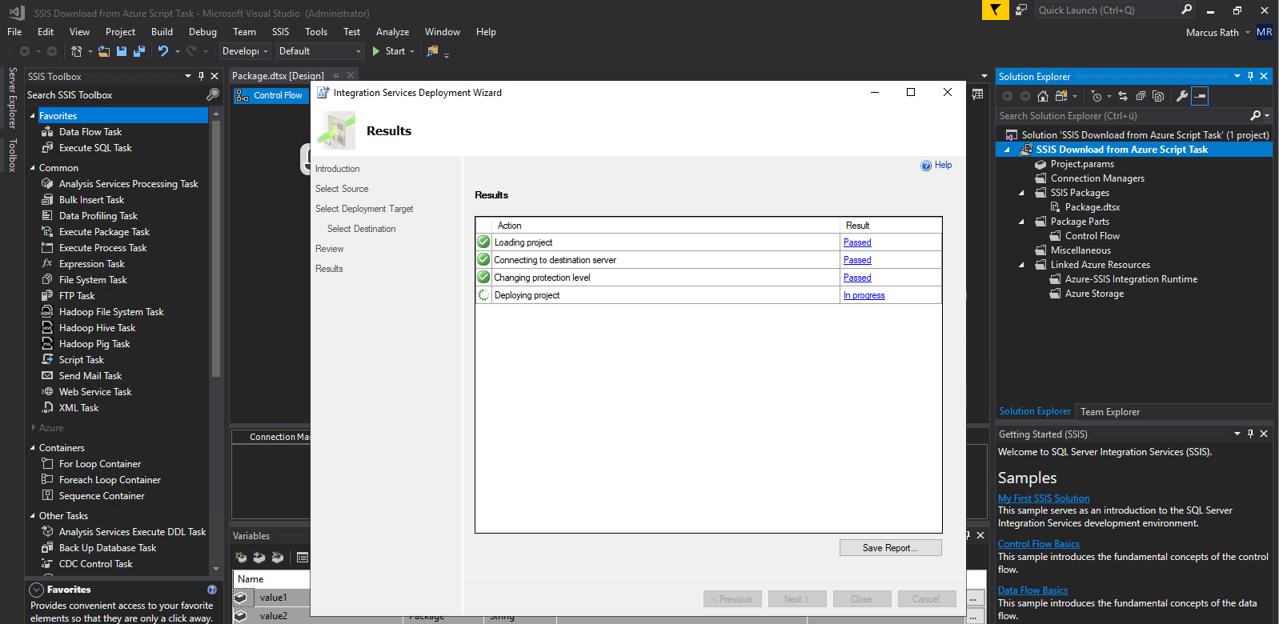The image size is (1279, 624).
Task: Collapse the SSIS Packages tree node
Action: tap(1021, 193)
